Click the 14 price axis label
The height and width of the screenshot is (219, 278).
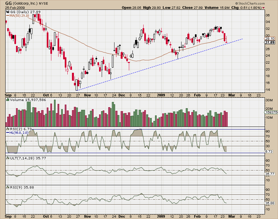pyautogui.click(x=268, y=90)
